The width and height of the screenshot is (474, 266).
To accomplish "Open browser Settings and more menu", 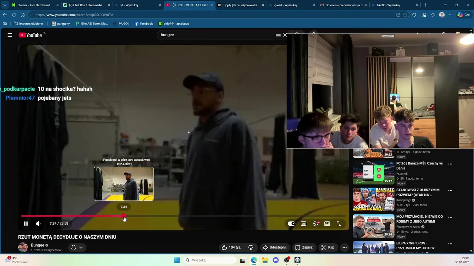I will pyautogui.click(x=451, y=15).
